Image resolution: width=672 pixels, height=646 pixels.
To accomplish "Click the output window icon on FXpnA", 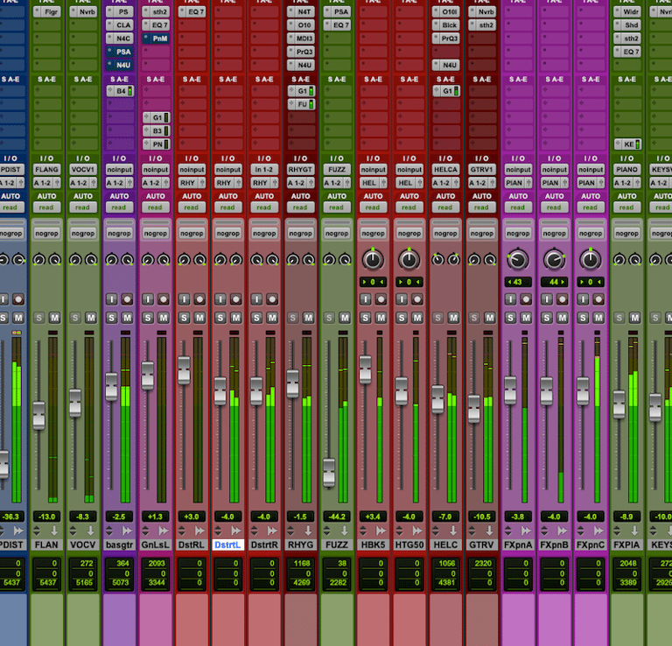I will coord(526,531).
